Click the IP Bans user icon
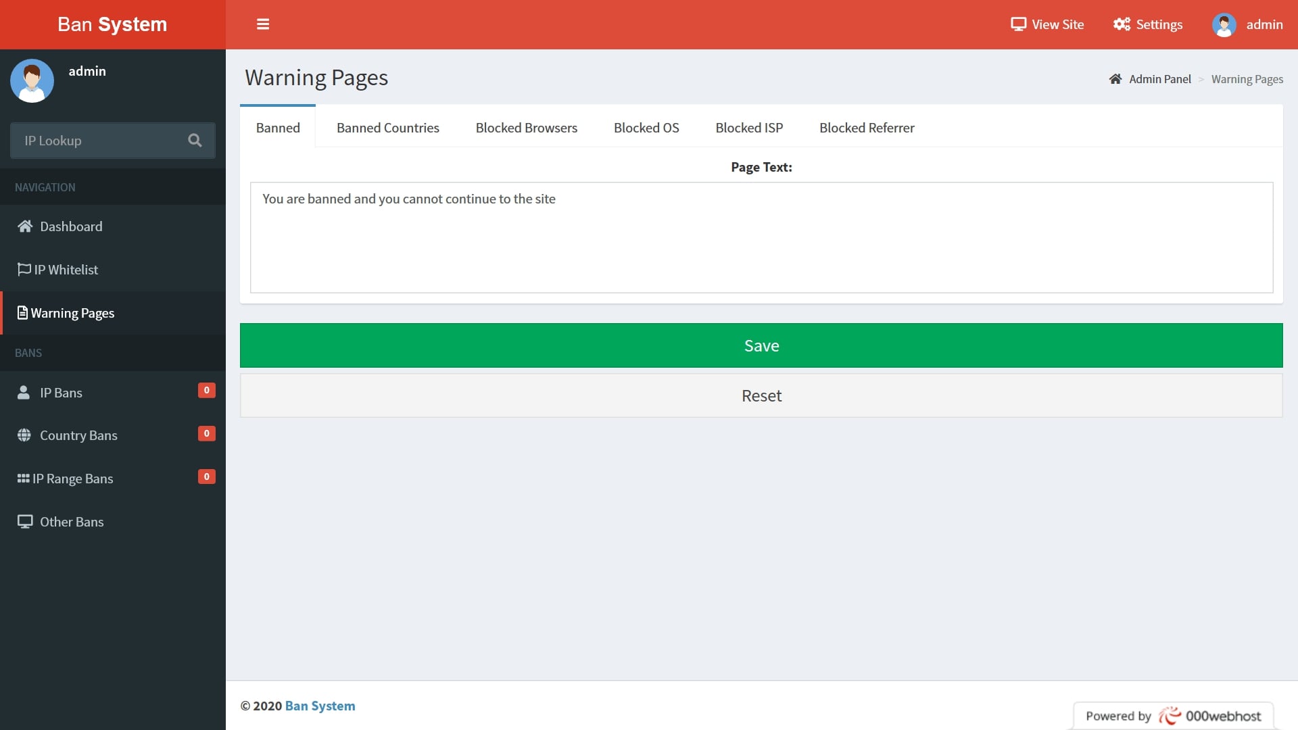The width and height of the screenshot is (1298, 730). [24, 391]
